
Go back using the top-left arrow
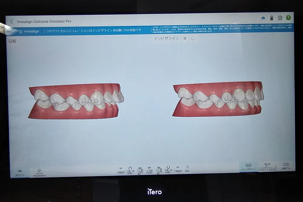12,22
